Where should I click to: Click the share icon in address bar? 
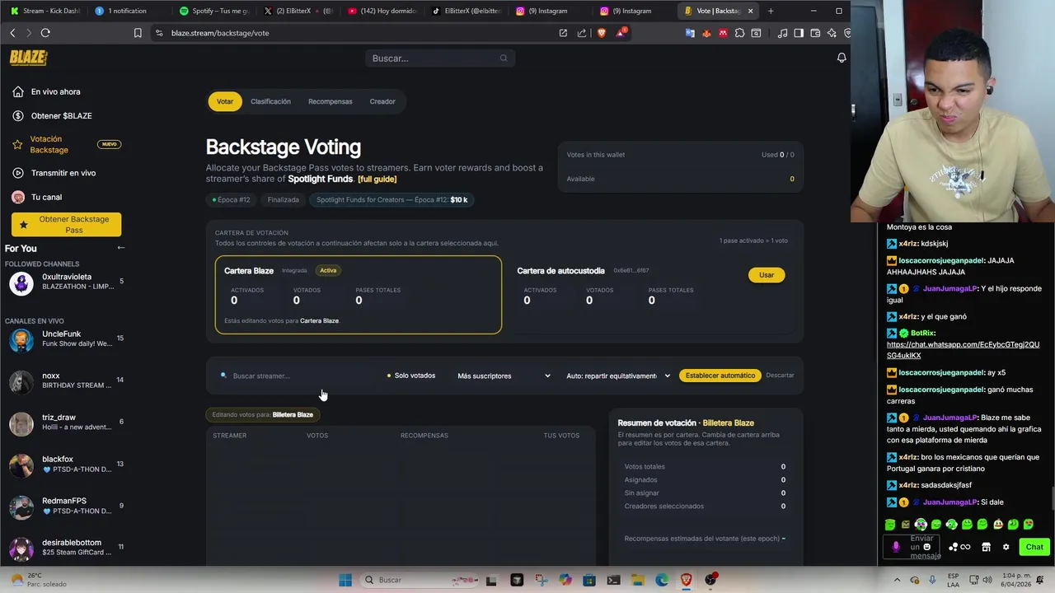coord(582,33)
